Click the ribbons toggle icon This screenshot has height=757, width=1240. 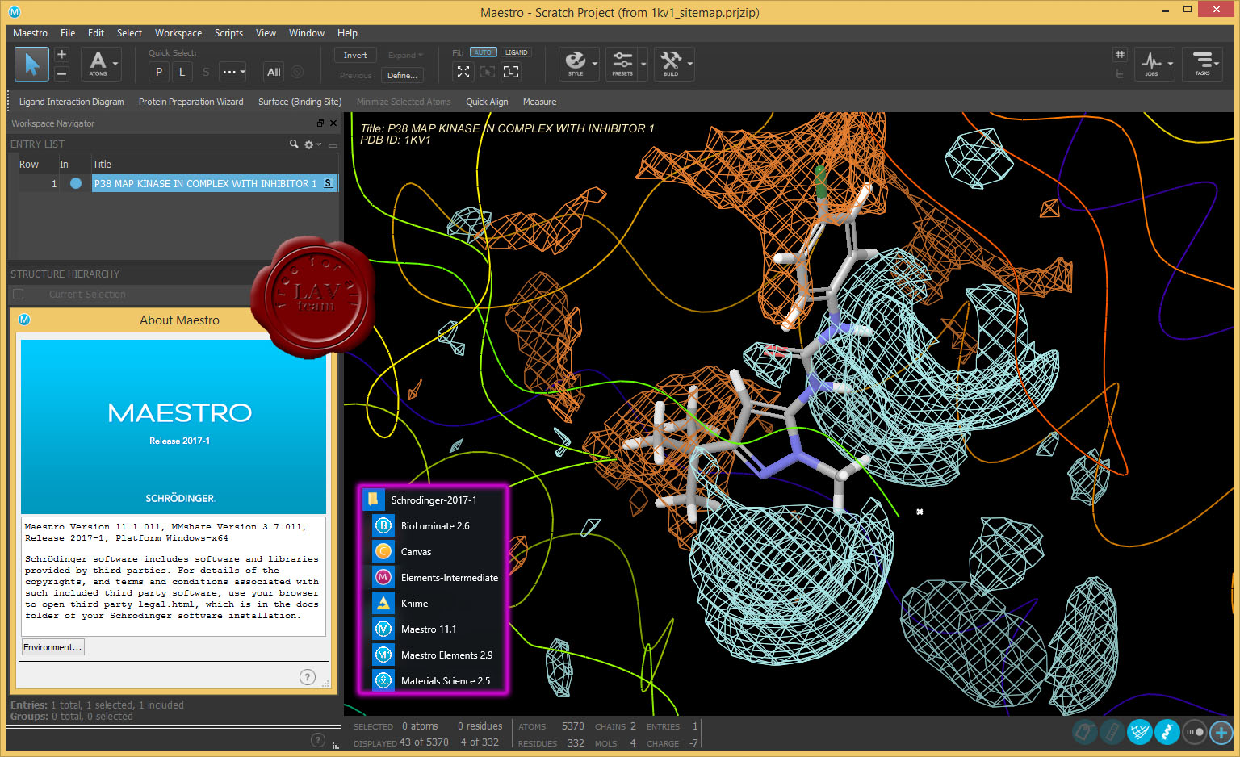[1167, 732]
